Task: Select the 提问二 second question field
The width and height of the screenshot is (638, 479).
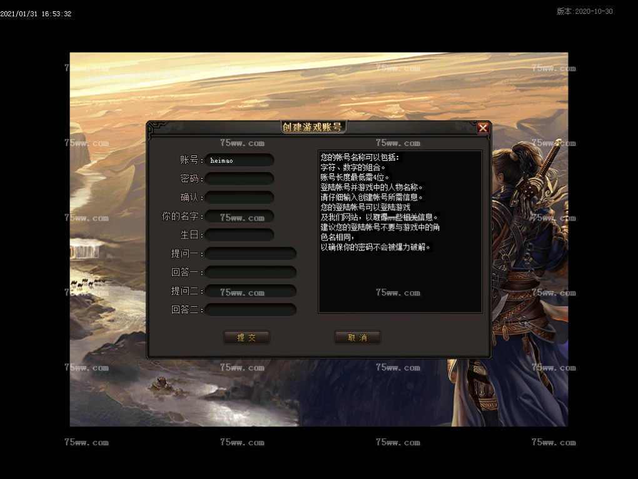Action: (x=250, y=291)
